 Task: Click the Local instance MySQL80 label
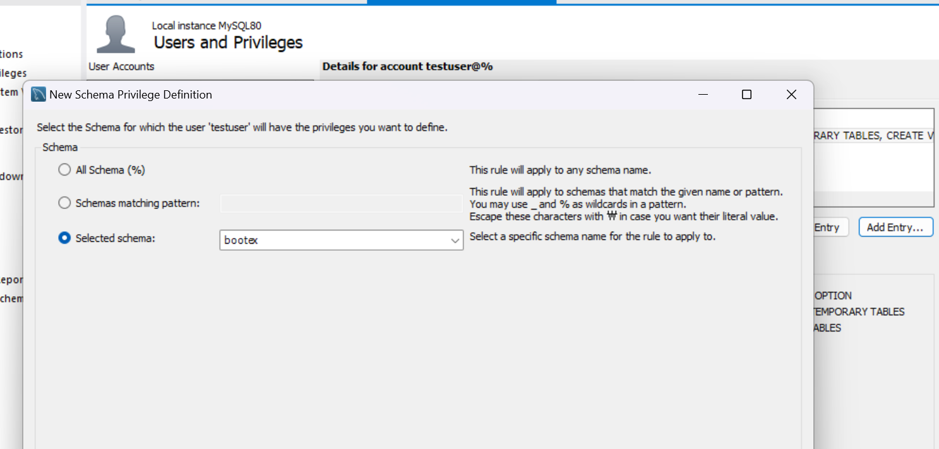click(206, 26)
